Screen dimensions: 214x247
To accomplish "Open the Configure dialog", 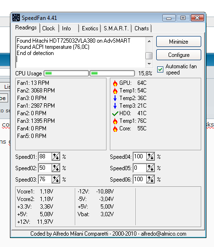I will coord(178,55).
